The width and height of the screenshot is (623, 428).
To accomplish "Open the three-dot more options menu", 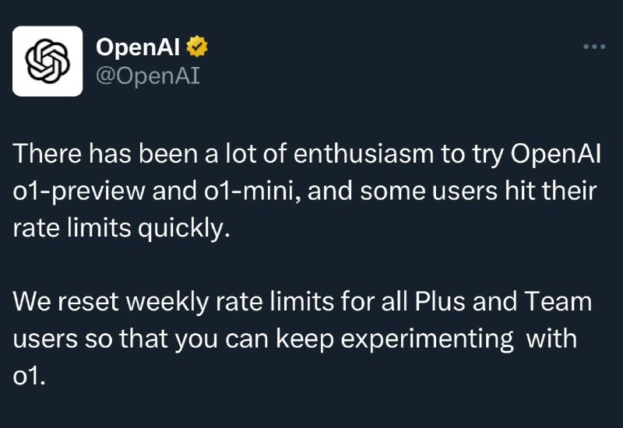I will (594, 47).
